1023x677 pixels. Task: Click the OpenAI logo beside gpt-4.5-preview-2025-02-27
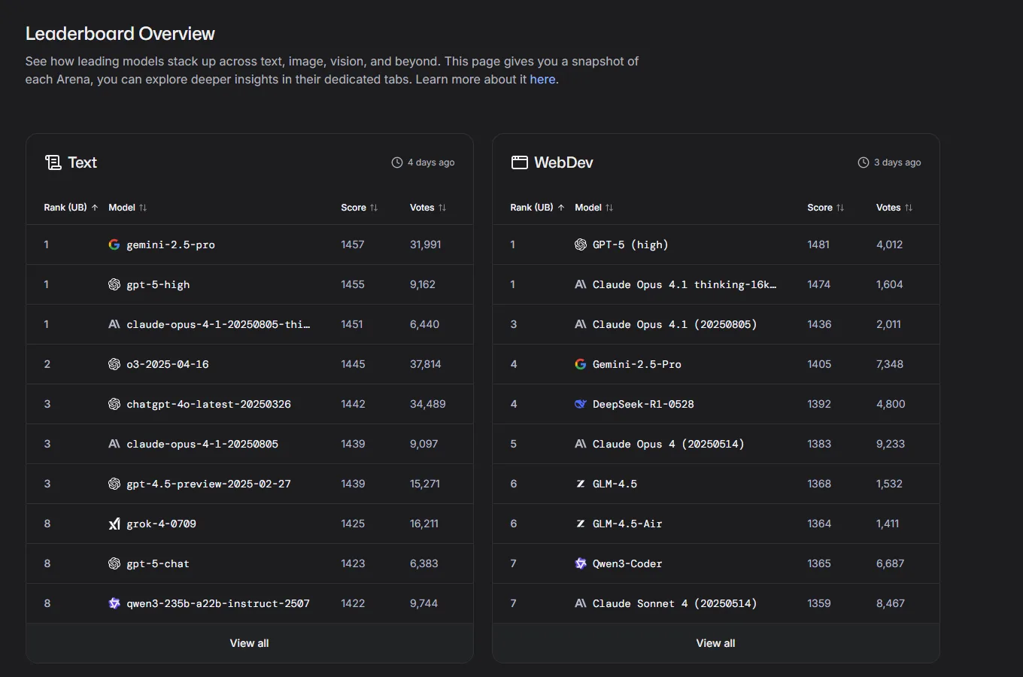tap(114, 484)
